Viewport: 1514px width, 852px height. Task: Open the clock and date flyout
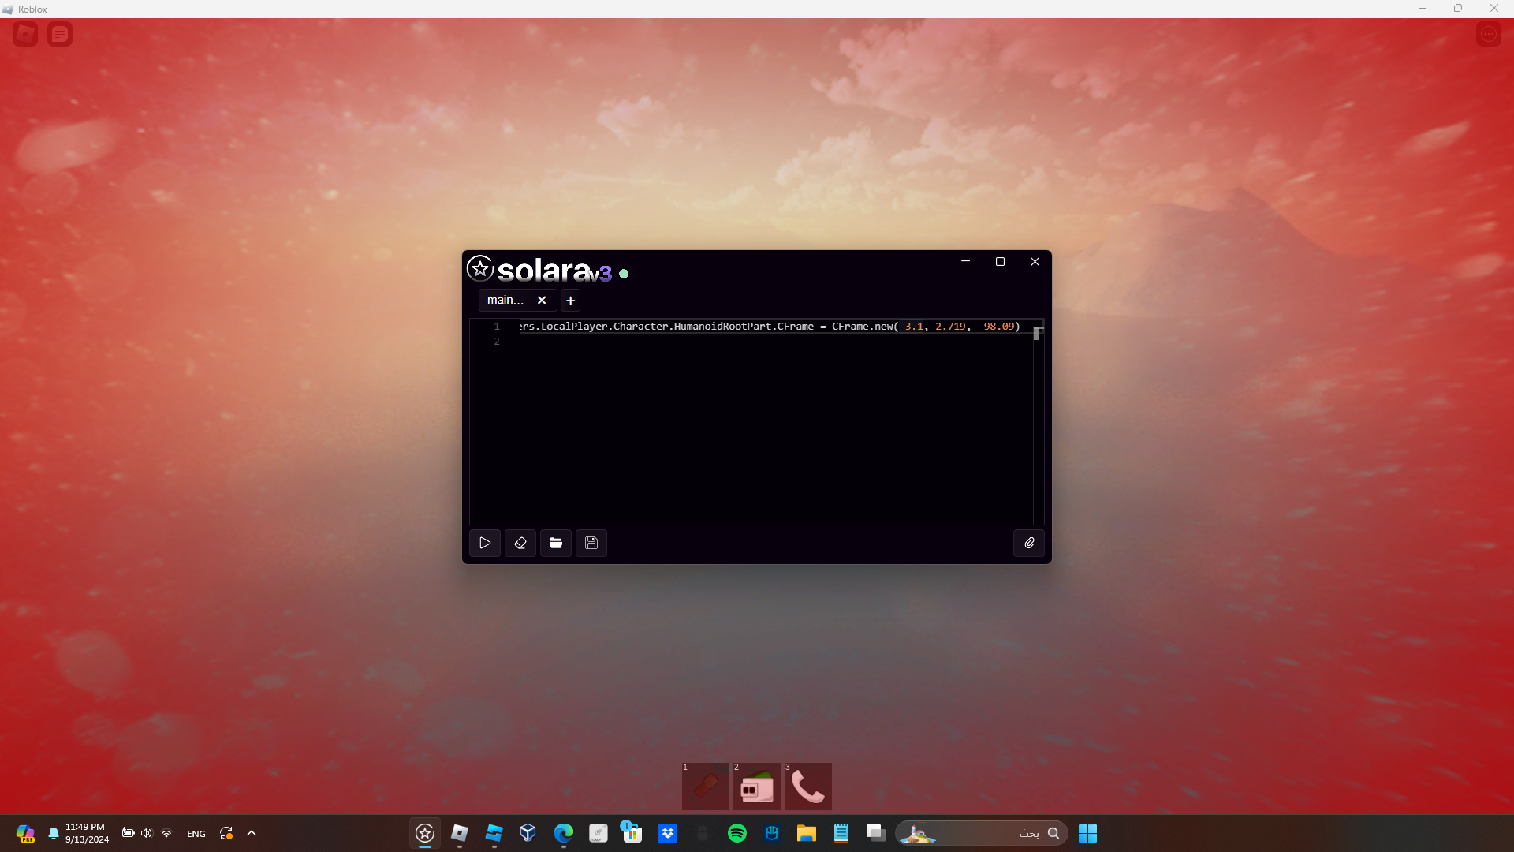pyautogui.click(x=87, y=833)
